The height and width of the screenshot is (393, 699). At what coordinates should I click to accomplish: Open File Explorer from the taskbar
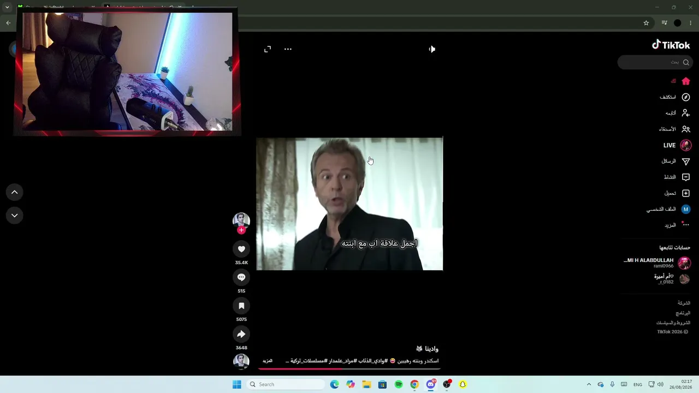coord(366,384)
